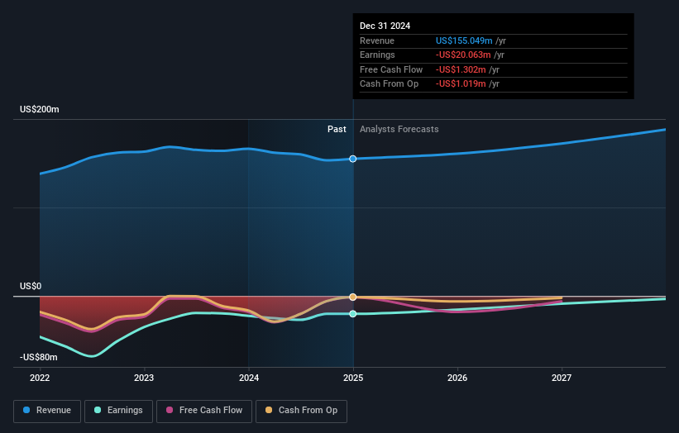Viewport: 679px width, 433px height.
Task: Click the US$0 y-axis label
Action: [31, 287]
